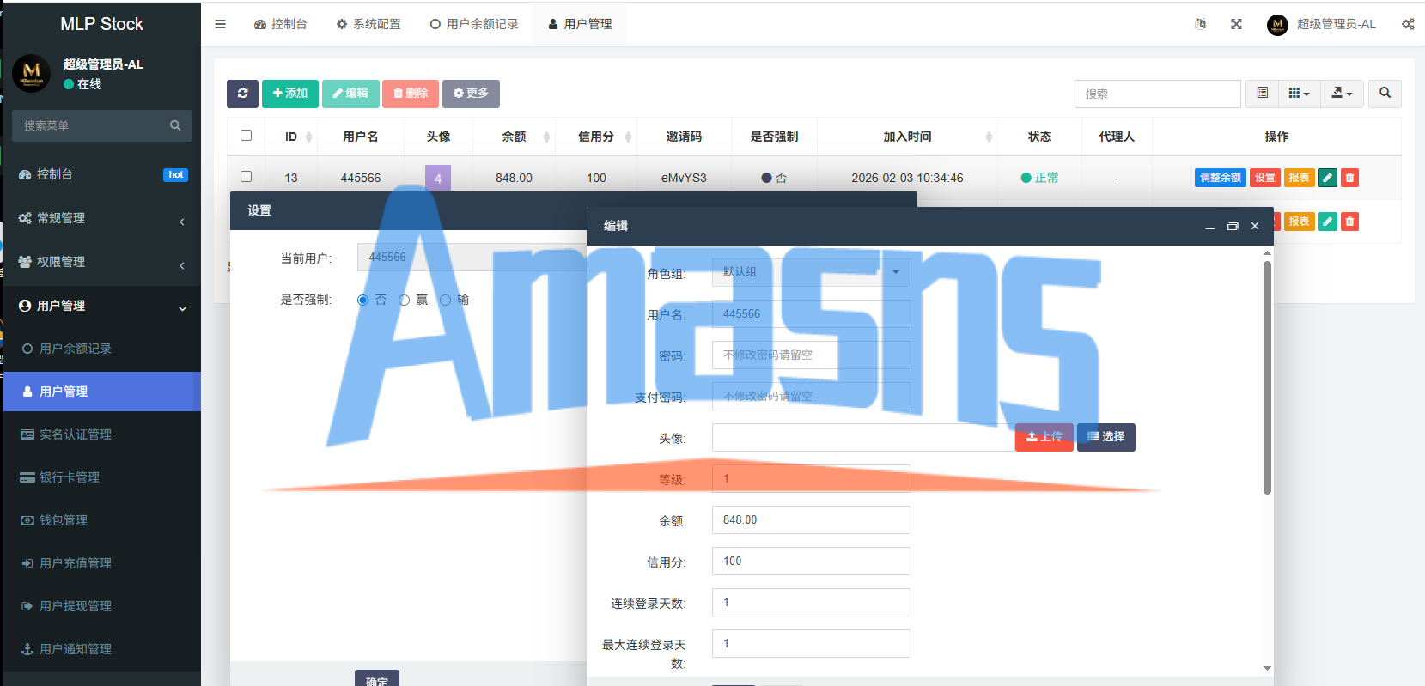The width and height of the screenshot is (1425, 686).
Task: Collapse 用户管理 sidebar group
Action: [x=102, y=306]
